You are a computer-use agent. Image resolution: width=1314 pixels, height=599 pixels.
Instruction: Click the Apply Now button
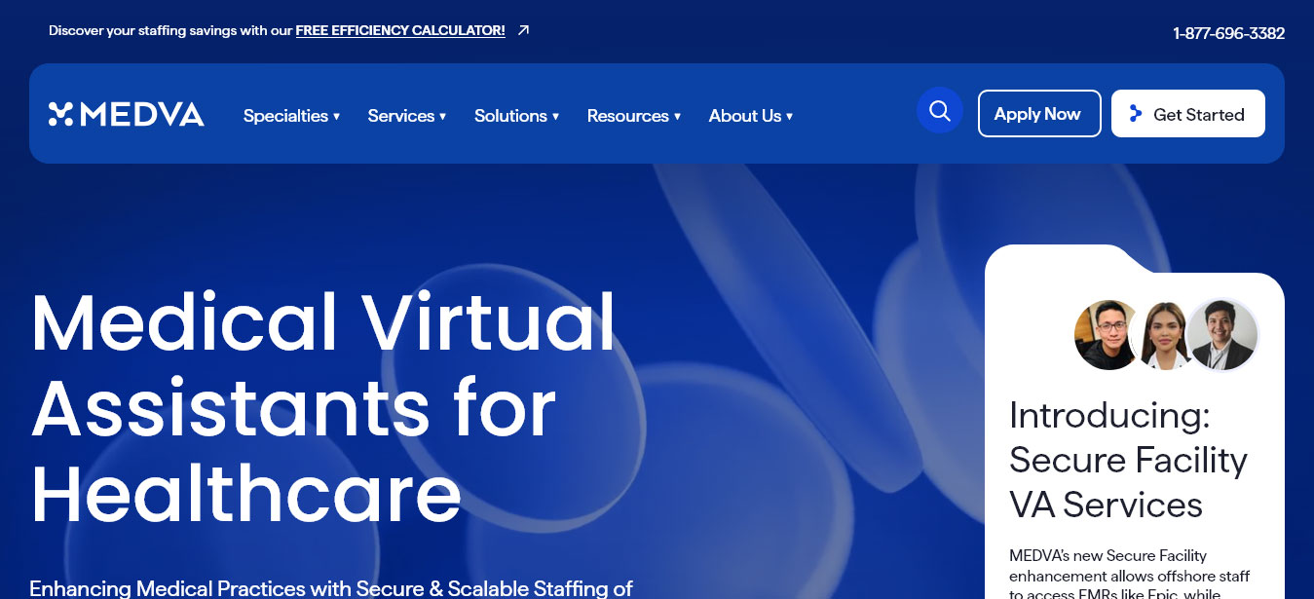(1039, 114)
